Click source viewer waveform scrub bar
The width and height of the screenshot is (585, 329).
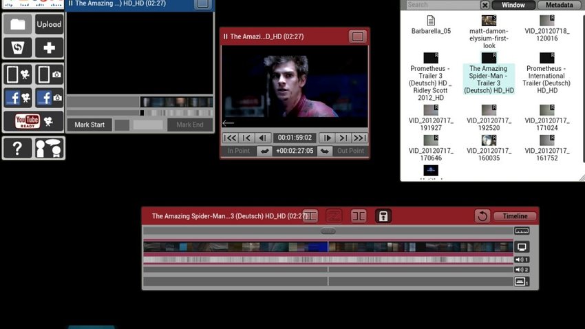[x=176, y=113]
